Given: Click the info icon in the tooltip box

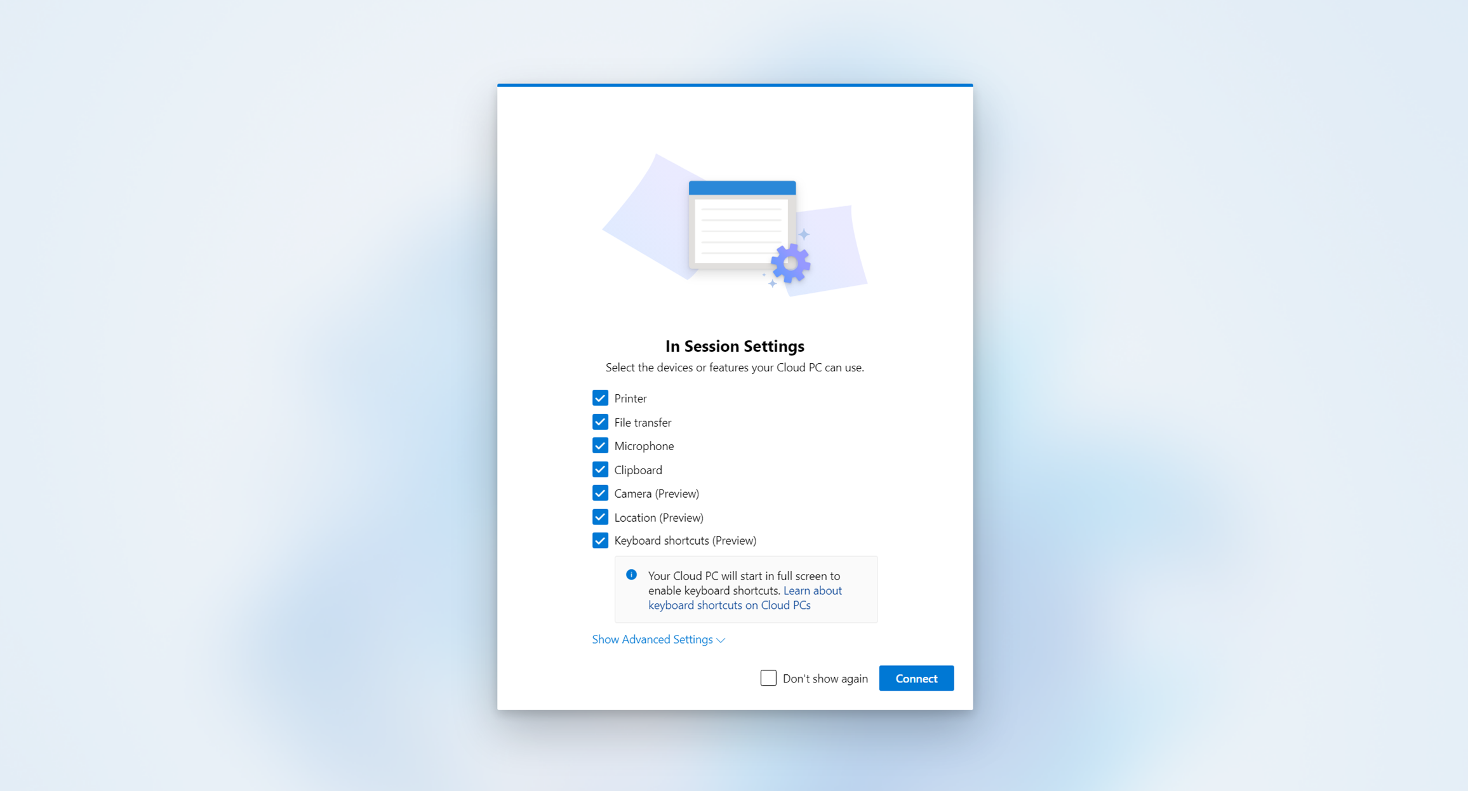Looking at the screenshot, I should 631,575.
